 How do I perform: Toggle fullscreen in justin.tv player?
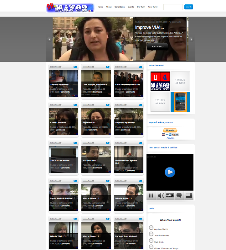pos(189,195)
